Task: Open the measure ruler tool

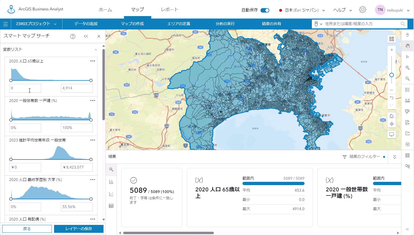Action: [407, 101]
